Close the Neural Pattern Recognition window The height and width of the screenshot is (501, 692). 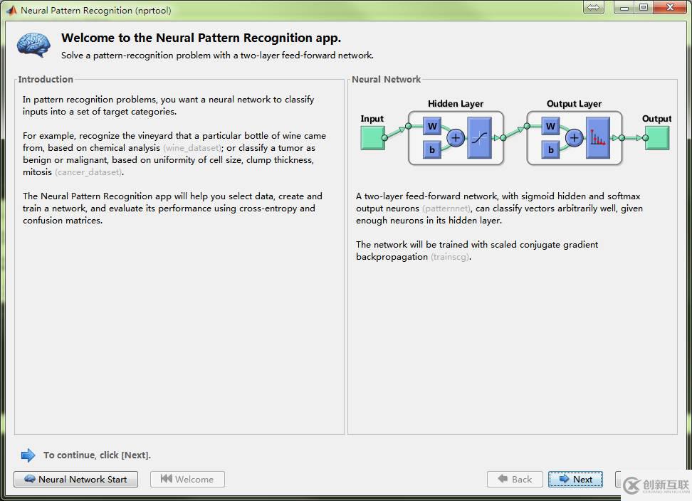click(670, 8)
